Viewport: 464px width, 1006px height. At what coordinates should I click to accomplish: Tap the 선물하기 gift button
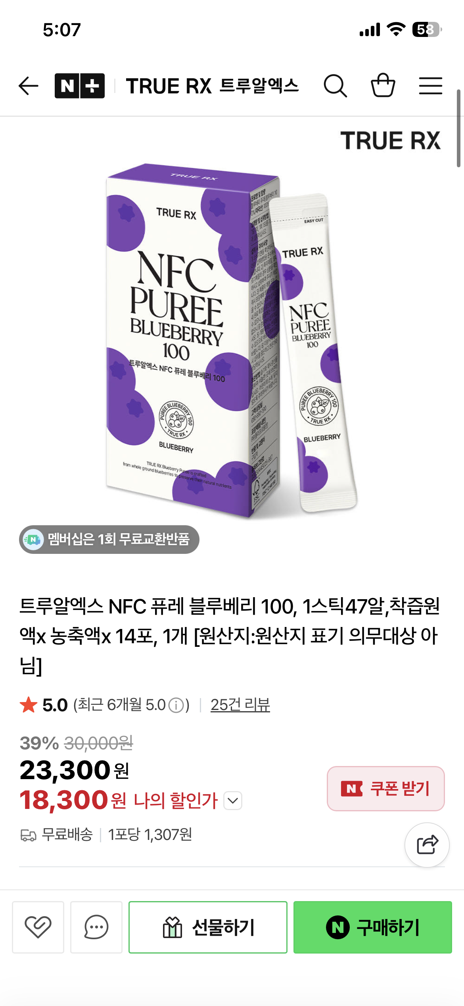click(x=208, y=927)
